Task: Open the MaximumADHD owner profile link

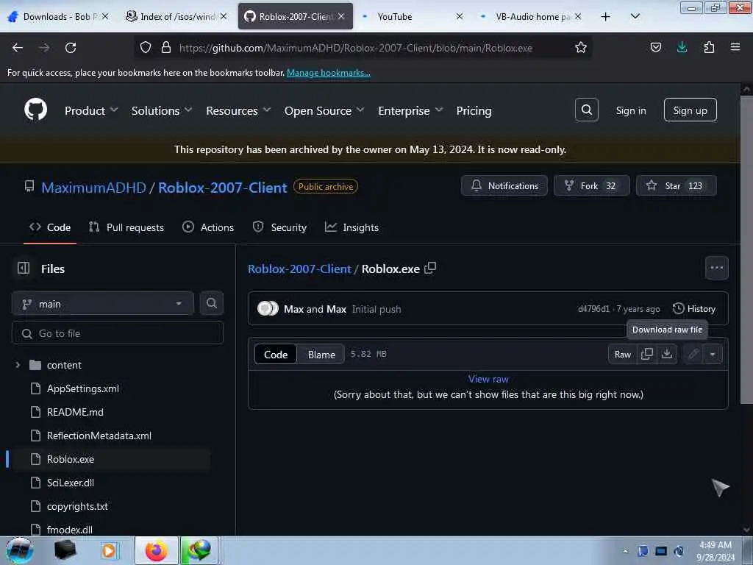Action: (93, 188)
